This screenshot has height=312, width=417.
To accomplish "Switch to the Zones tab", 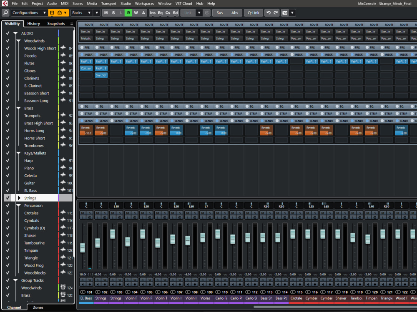I will coord(38,307).
